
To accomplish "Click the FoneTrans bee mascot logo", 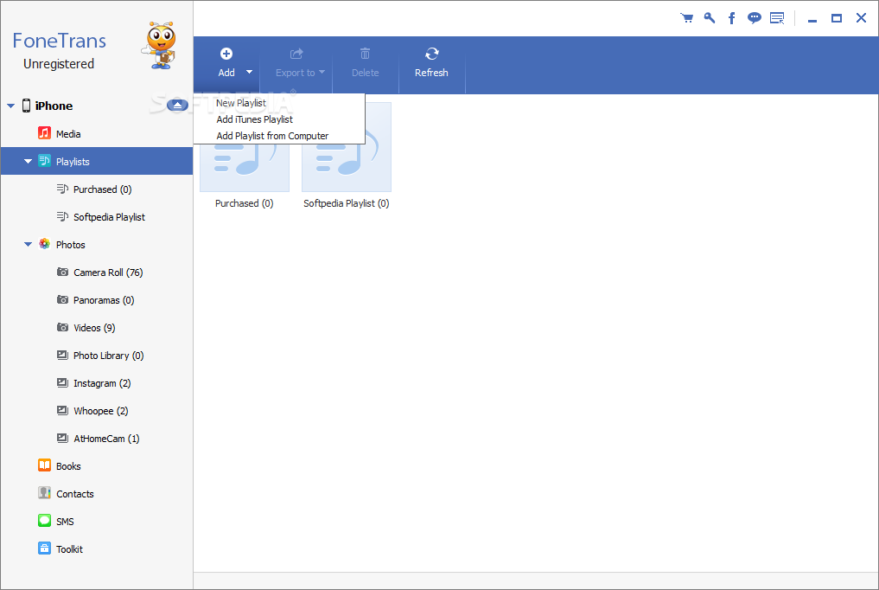I will tap(160, 46).
